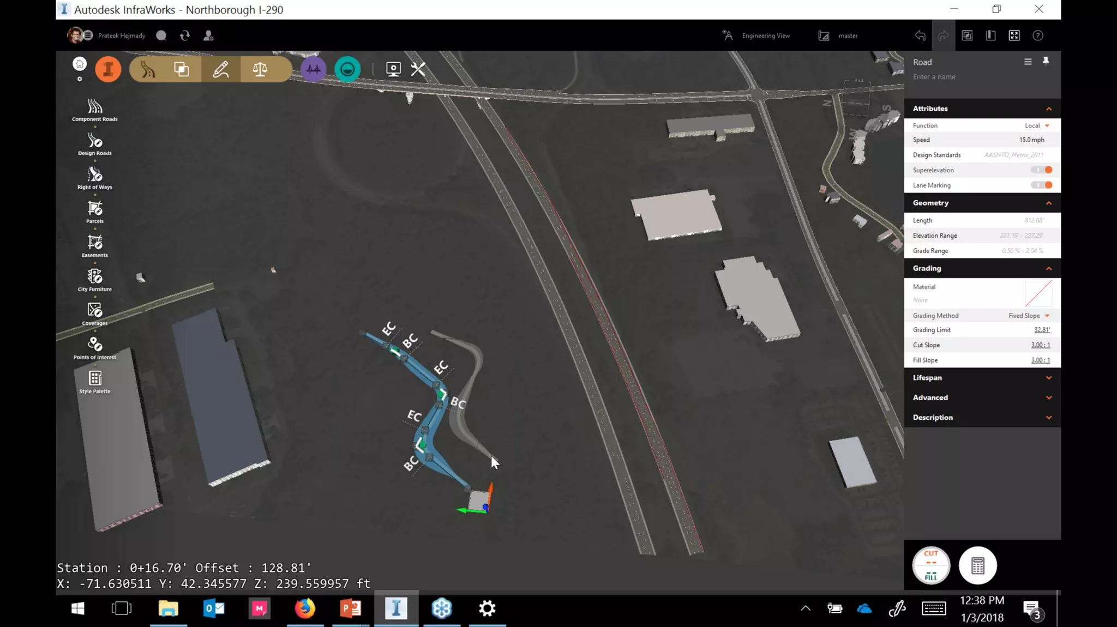Open PowerPoint from taskbar
Screen dimensions: 1117x627
click(350, 608)
